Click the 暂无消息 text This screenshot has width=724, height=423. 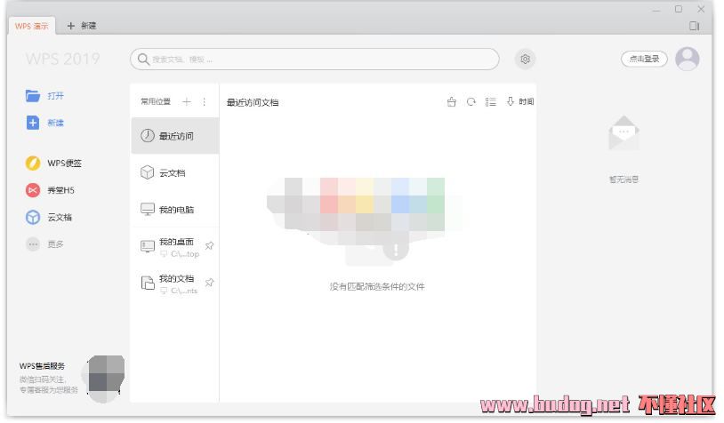point(623,179)
